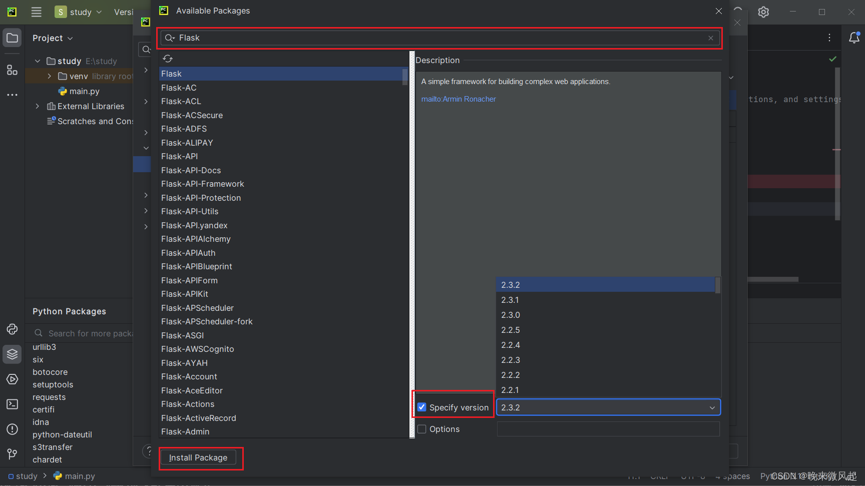Open the Python Console icon in sidebar

pyautogui.click(x=12, y=329)
